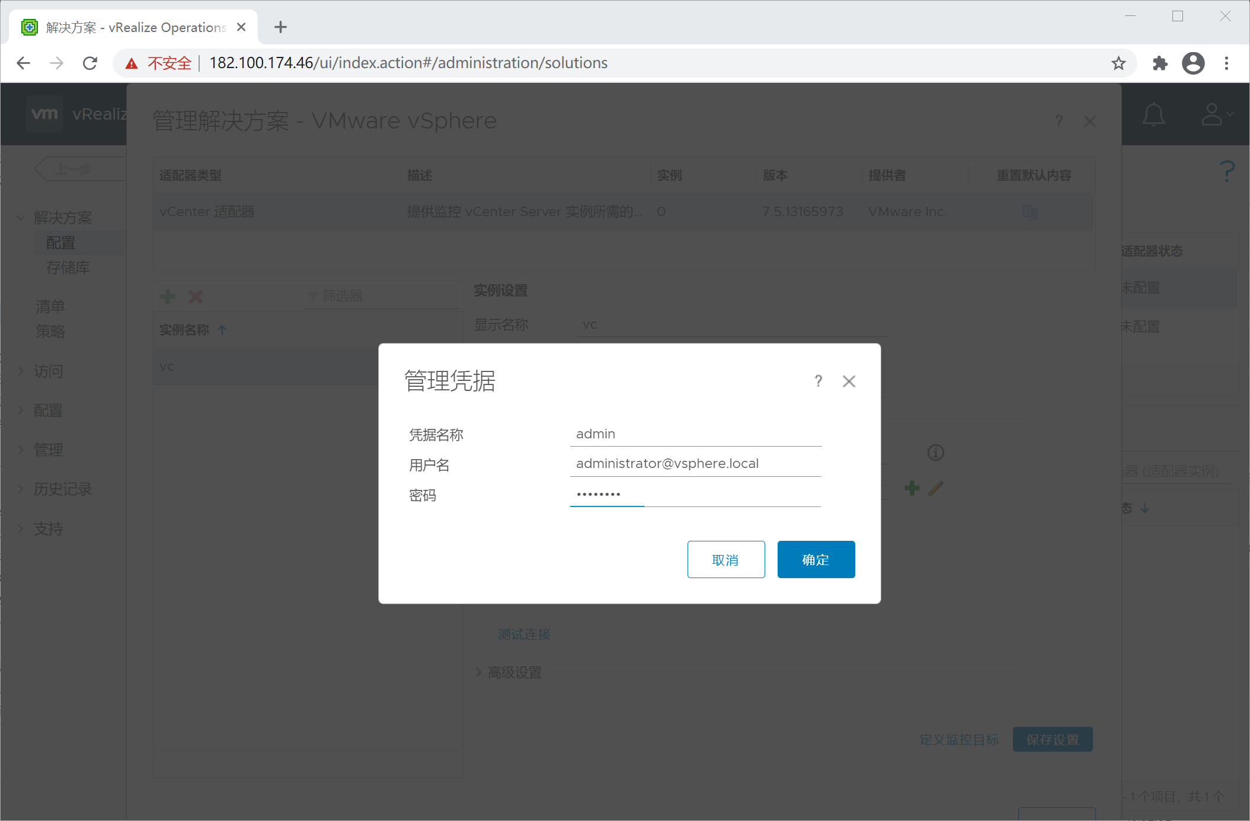Click the address bar URL
Viewport: 1250px width, 821px height.
tap(408, 63)
